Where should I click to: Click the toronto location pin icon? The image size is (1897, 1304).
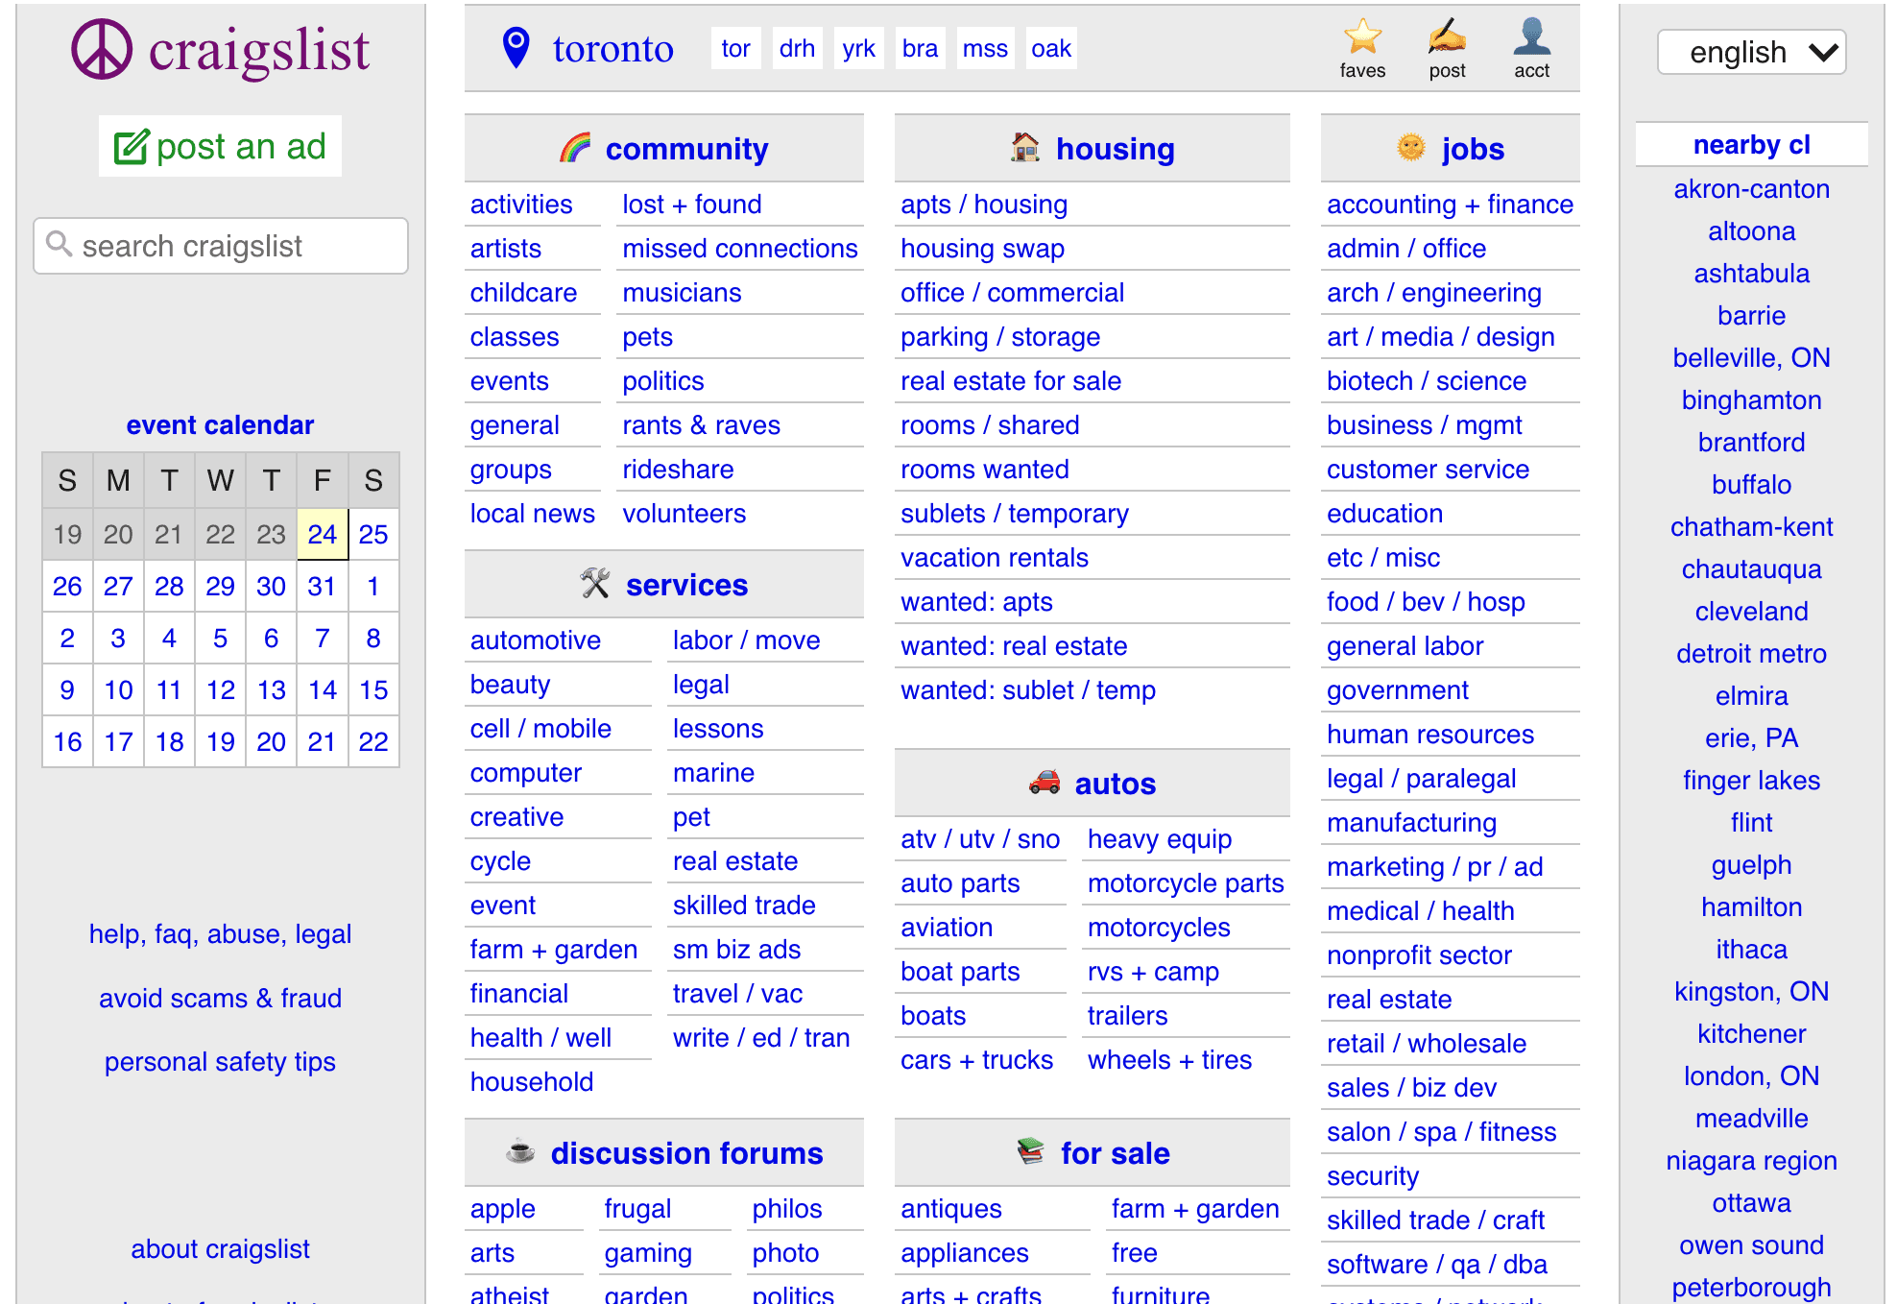pos(516,47)
